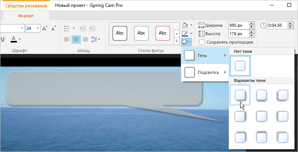Open the shape effects icon
This screenshot has width=298, height=152.
pyautogui.click(x=185, y=42)
